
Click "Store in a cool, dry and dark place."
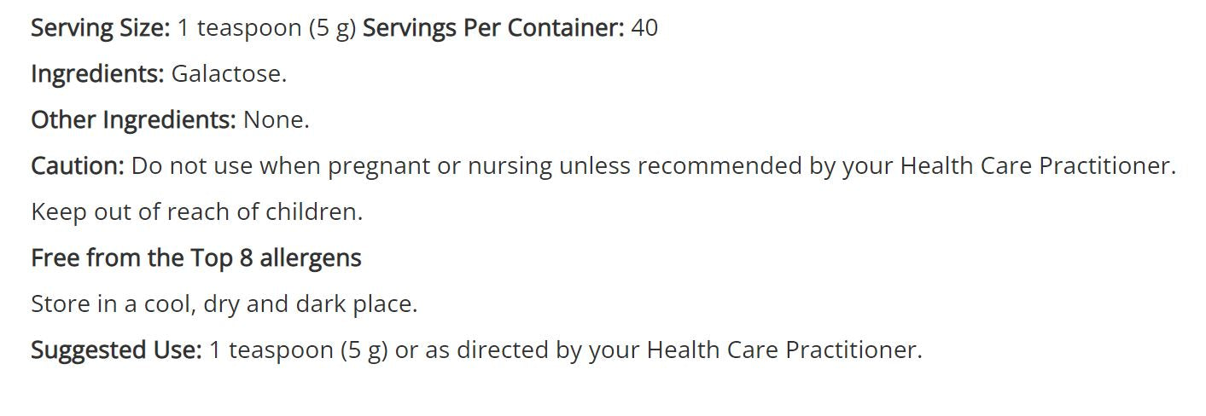224,304
